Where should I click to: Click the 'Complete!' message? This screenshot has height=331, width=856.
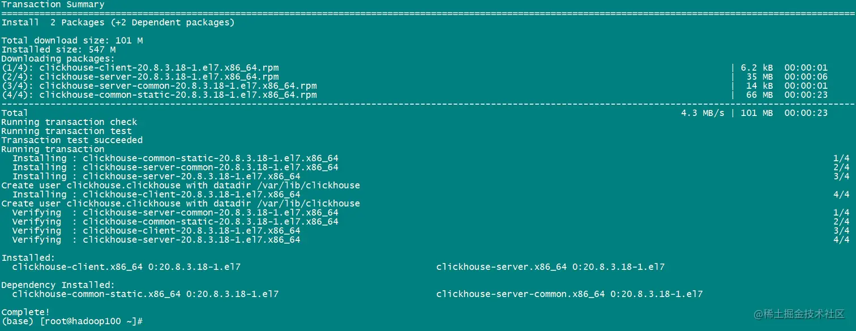click(25, 312)
